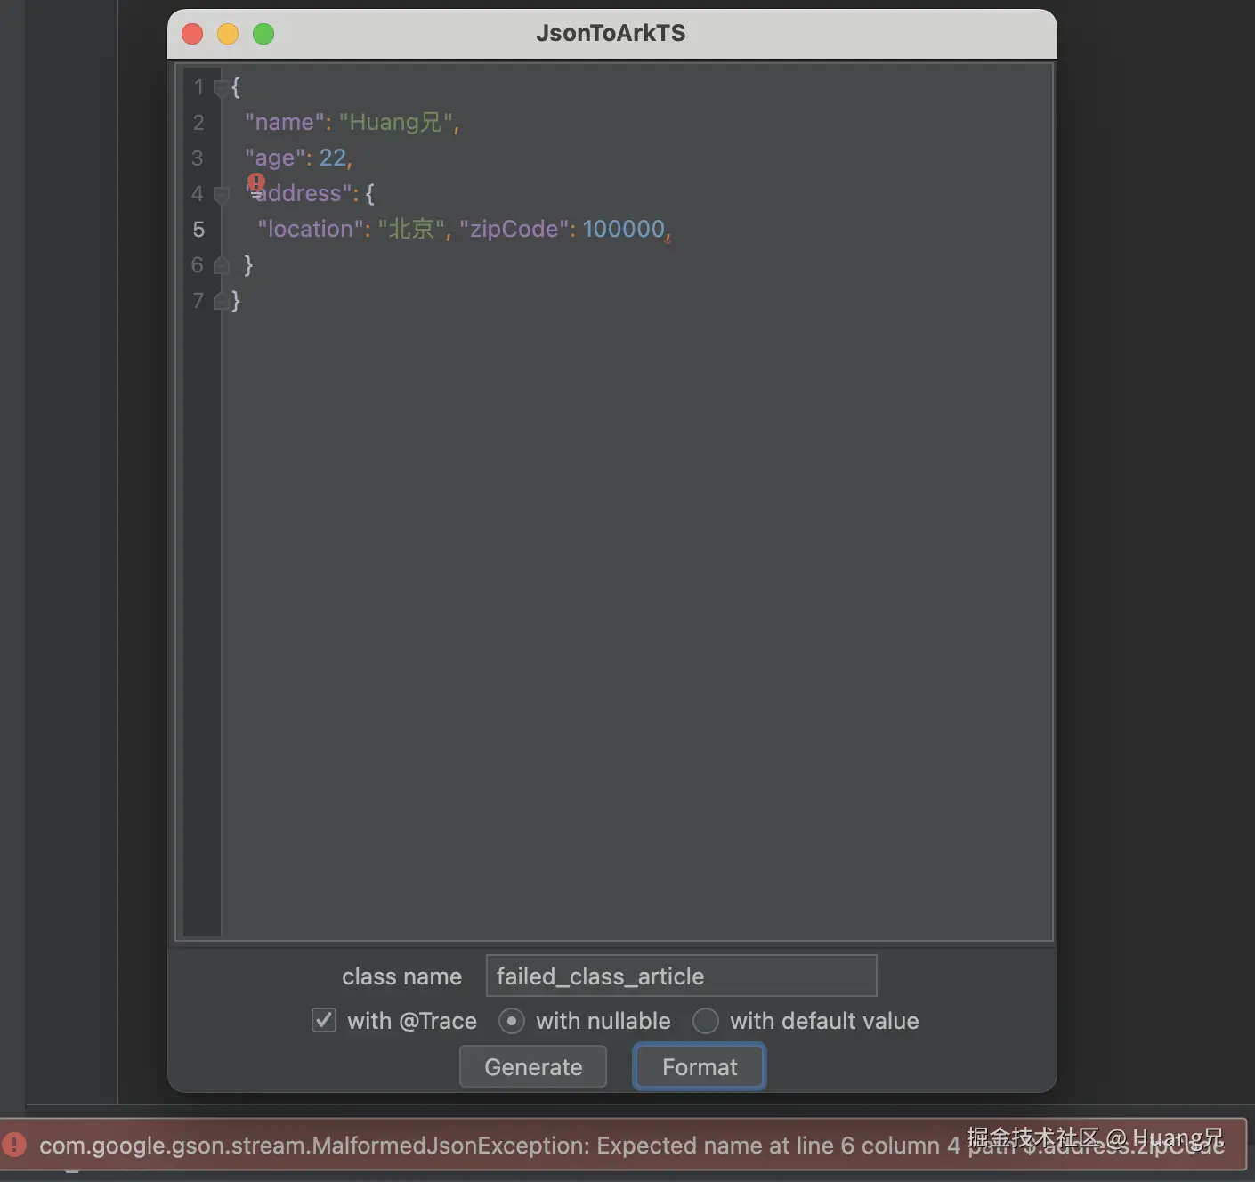Click line number 2 in the gutter
Viewport: 1255px width, 1182px height.
pos(198,123)
